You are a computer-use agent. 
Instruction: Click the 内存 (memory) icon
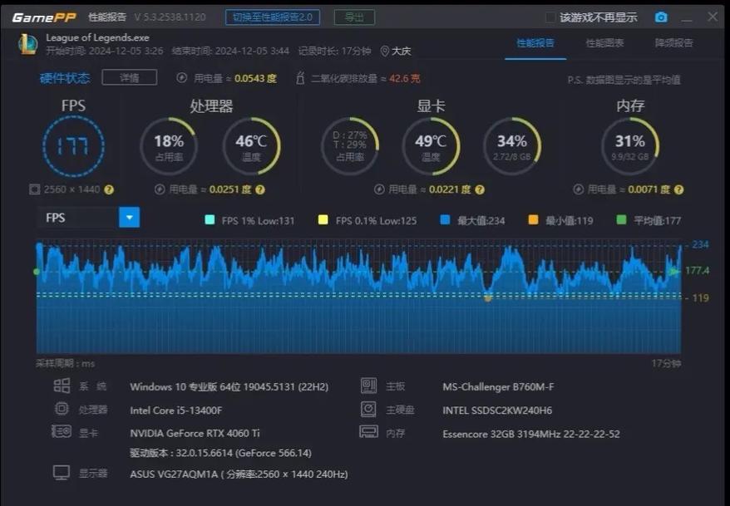click(x=369, y=432)
